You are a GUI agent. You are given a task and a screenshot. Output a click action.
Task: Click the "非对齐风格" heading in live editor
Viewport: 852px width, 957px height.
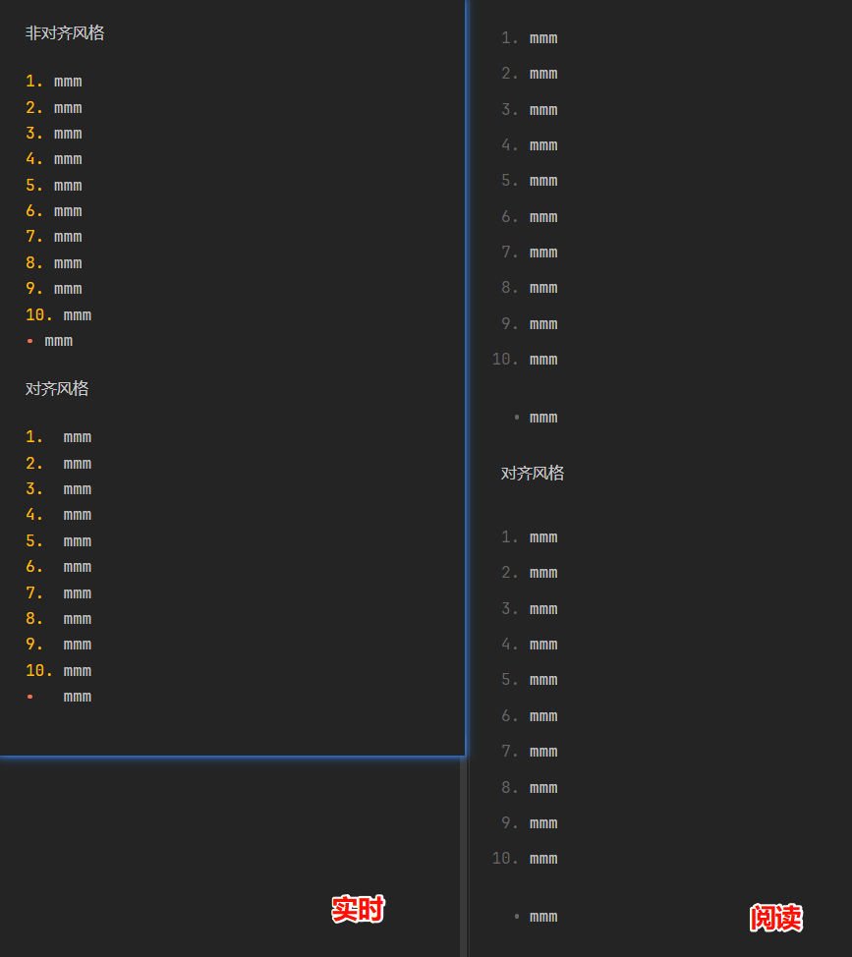click(65, 33)
